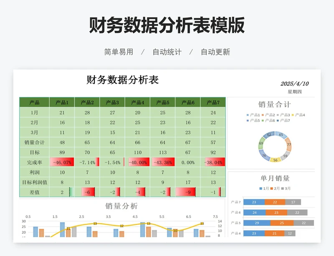Viewport: 334px width, 256px height.
Task: Select 差值 cell -9 under 产品6
Action: tap(187, 192)
